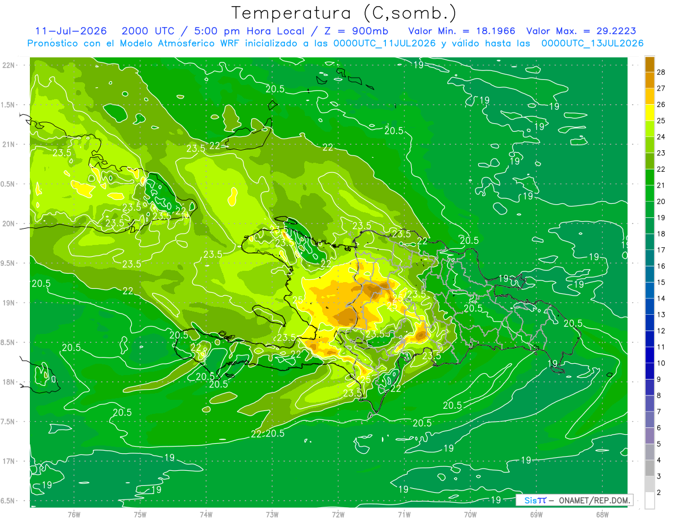
Task: Click the '19N' latitude label
Action: coord(8,303)
